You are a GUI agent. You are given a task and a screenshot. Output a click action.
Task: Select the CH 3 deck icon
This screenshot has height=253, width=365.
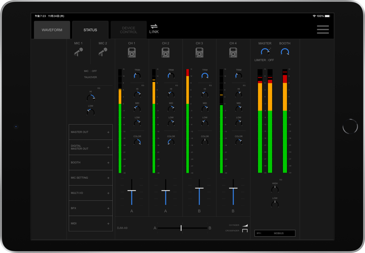pos(199,53)
